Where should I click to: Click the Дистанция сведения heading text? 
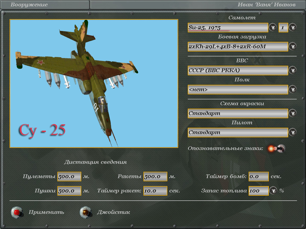coord(95,162)
